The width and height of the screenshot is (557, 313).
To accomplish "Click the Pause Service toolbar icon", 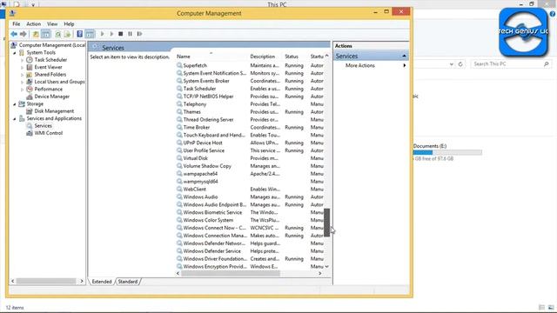I will coord(130,34).
